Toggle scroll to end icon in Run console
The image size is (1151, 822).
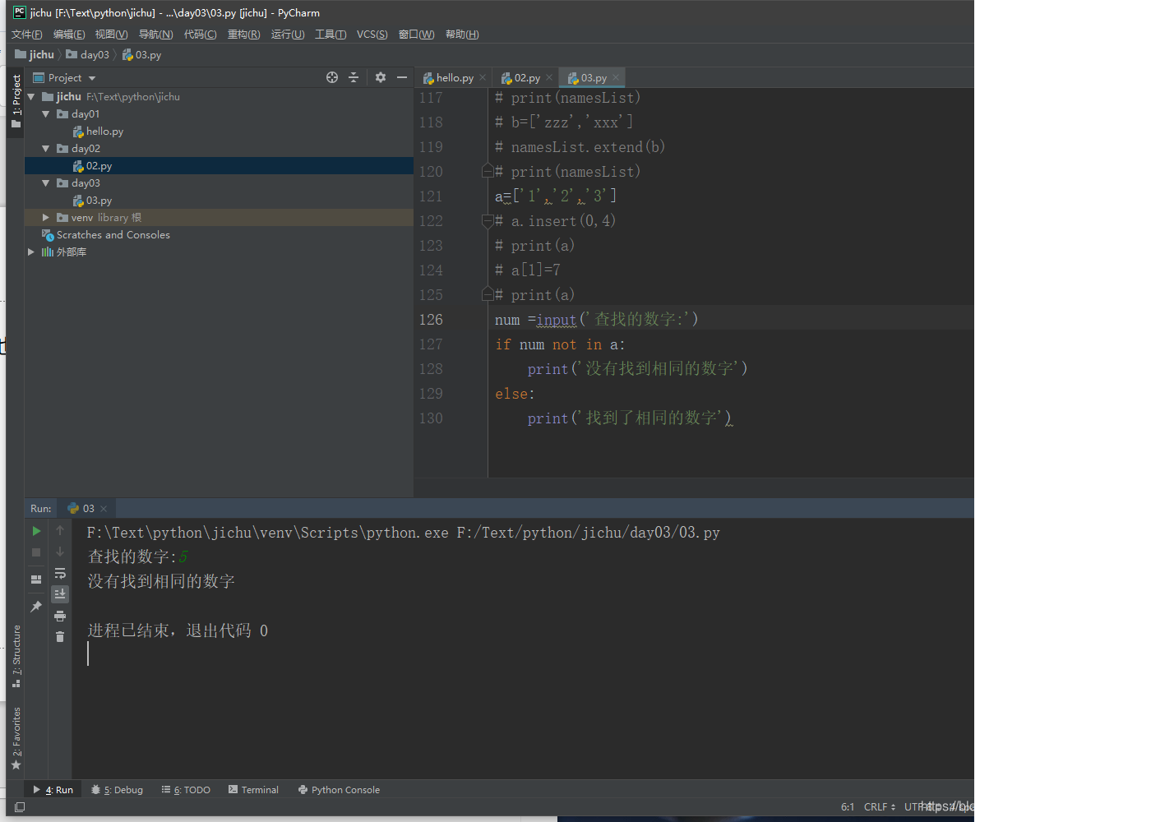click(60, 593)
